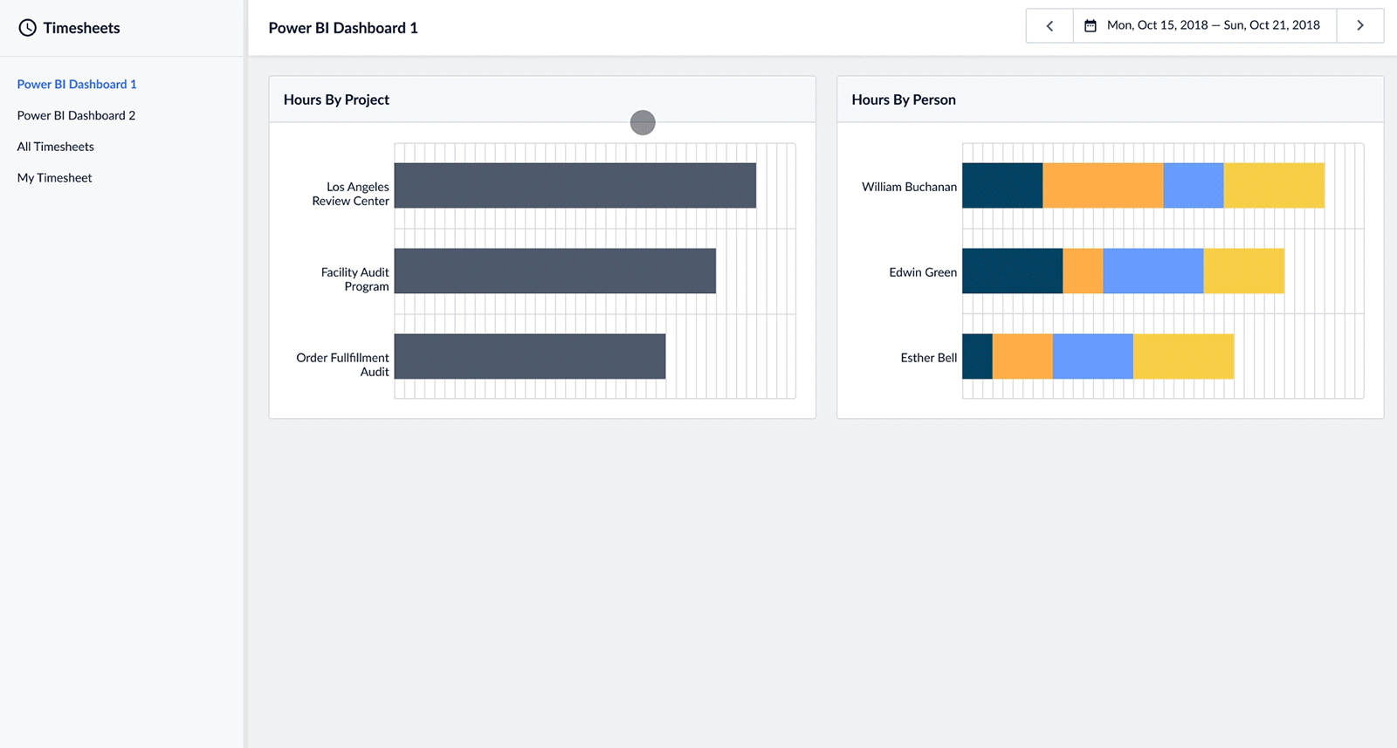Screen dimensions: 1397x748
Task: Select Esther Bell's yellow bar segment
Action: click(1183, 356)
